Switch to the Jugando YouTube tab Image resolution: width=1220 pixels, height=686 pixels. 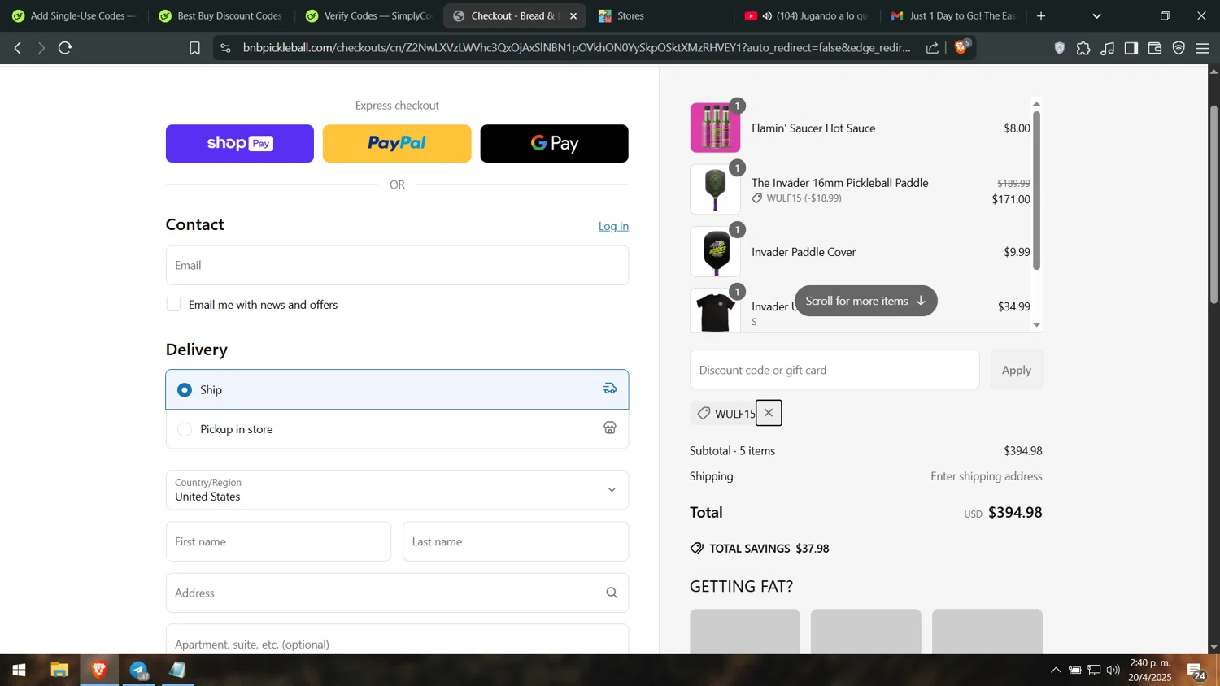(x=805, y=15)
